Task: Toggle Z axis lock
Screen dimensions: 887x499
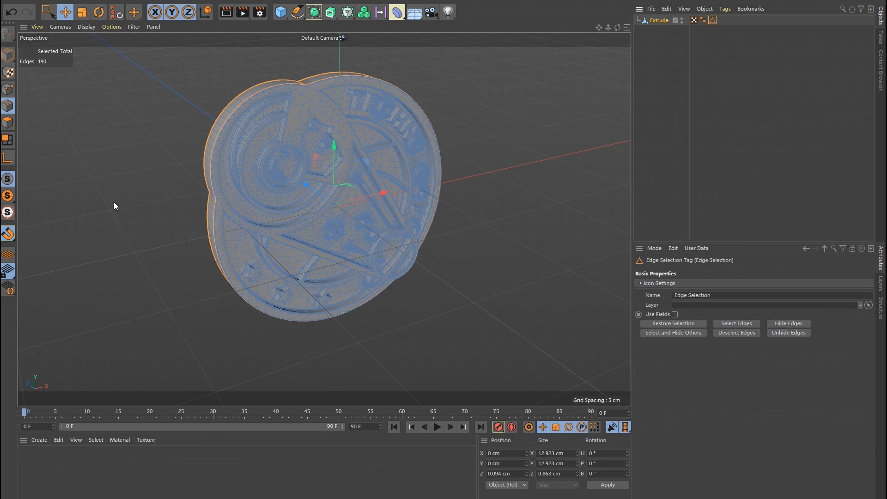Action: coord(188,12)
